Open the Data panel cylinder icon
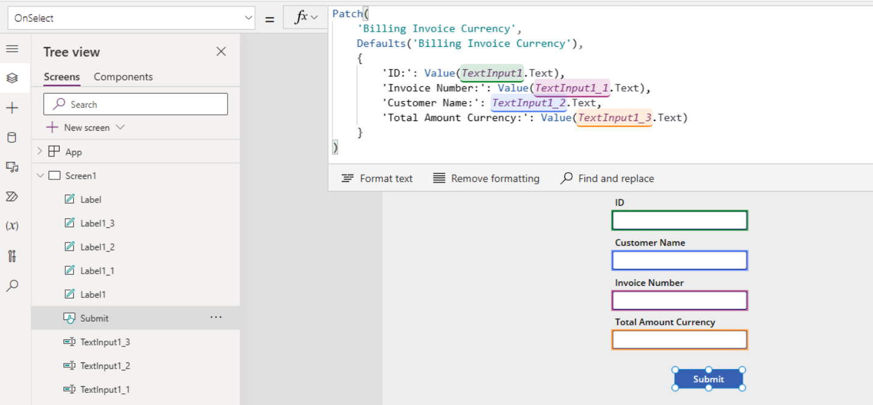 12,137
